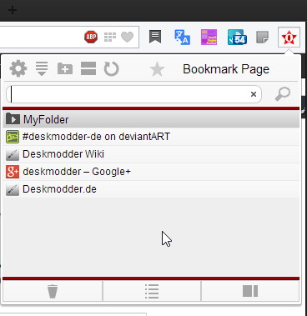Open a new browser tab with plus
The image size is (307, 316).
(13, 10)
